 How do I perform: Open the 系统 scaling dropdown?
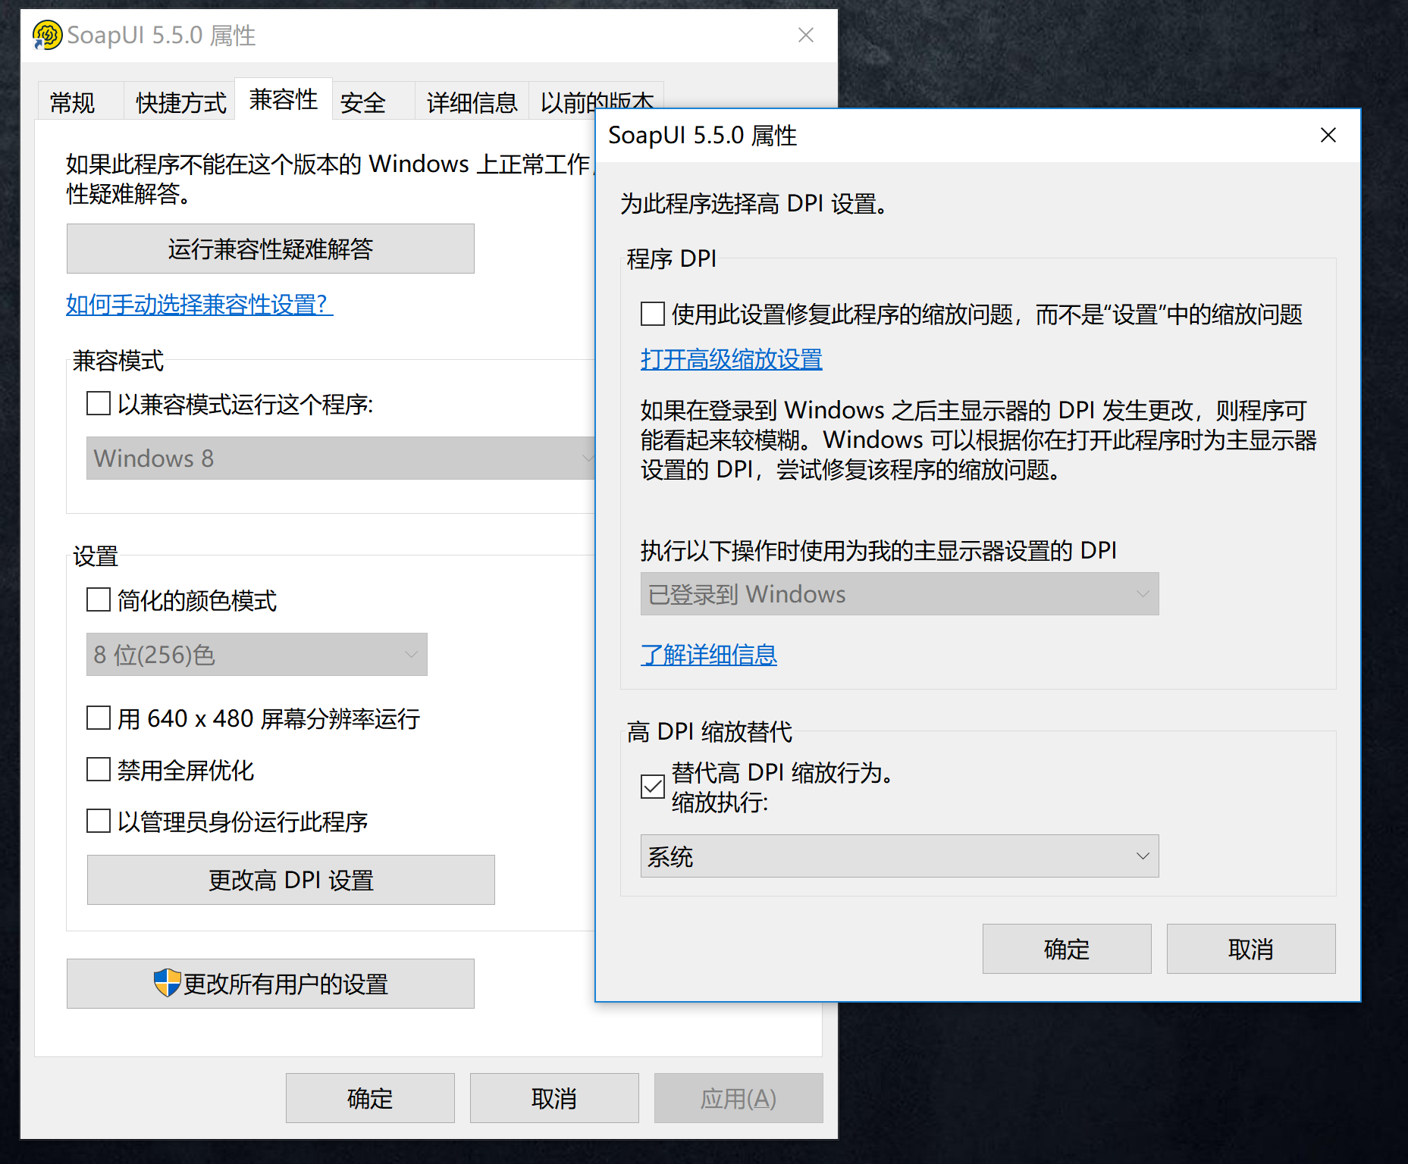pyautogui.click(x=898, y=856)
